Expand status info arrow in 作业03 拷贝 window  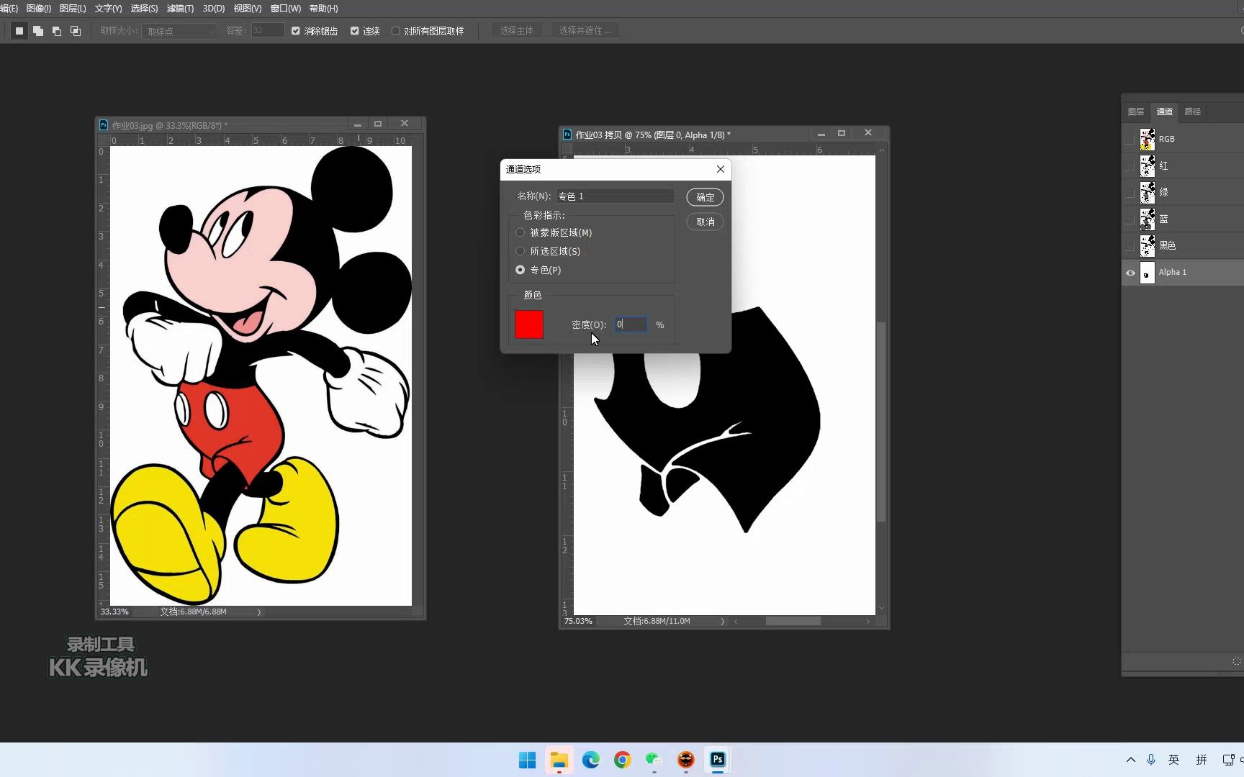tap(723, 621)
